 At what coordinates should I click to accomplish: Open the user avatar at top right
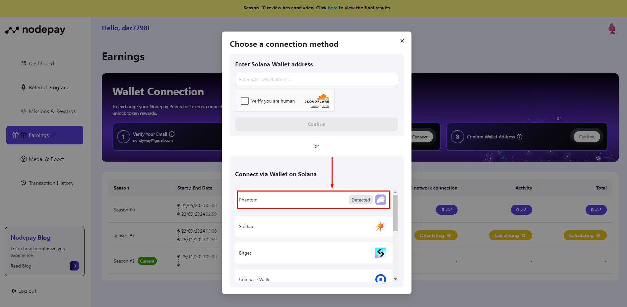click(612, 29)
